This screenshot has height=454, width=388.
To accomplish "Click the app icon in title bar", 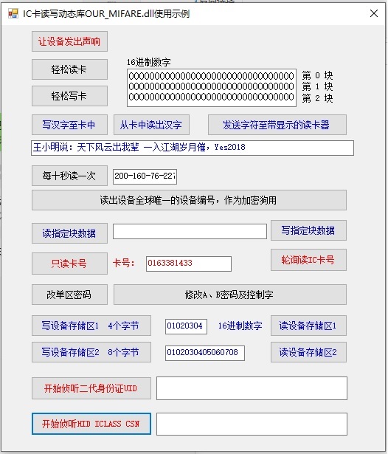I will click(x=13, y=13).
